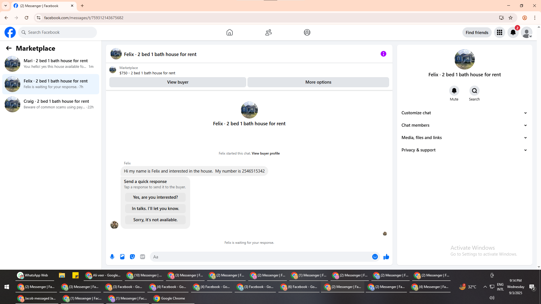541x304 pixels.
Task: Click the Chrome address bar URL
Action: [x=84, y=18]
